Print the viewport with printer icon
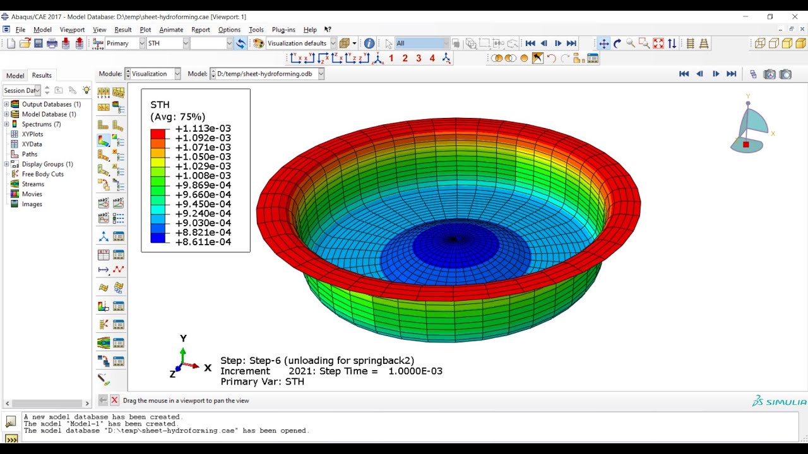Screen dimensions: 808x454 point(52,44)
